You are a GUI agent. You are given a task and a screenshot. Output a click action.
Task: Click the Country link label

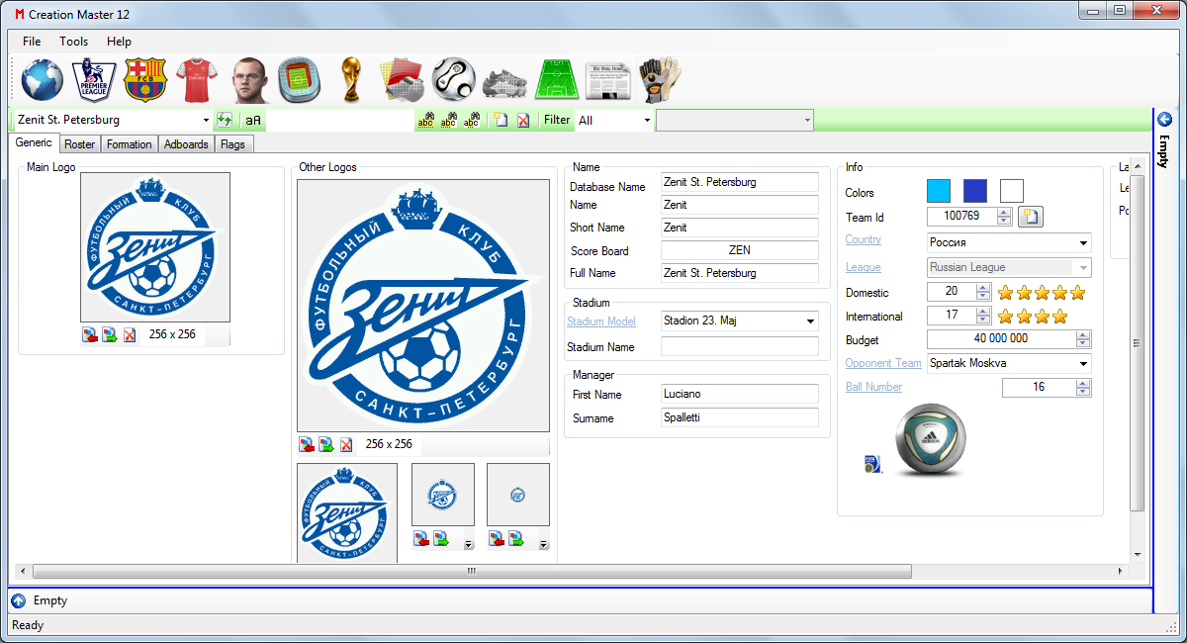coord(863,240)
